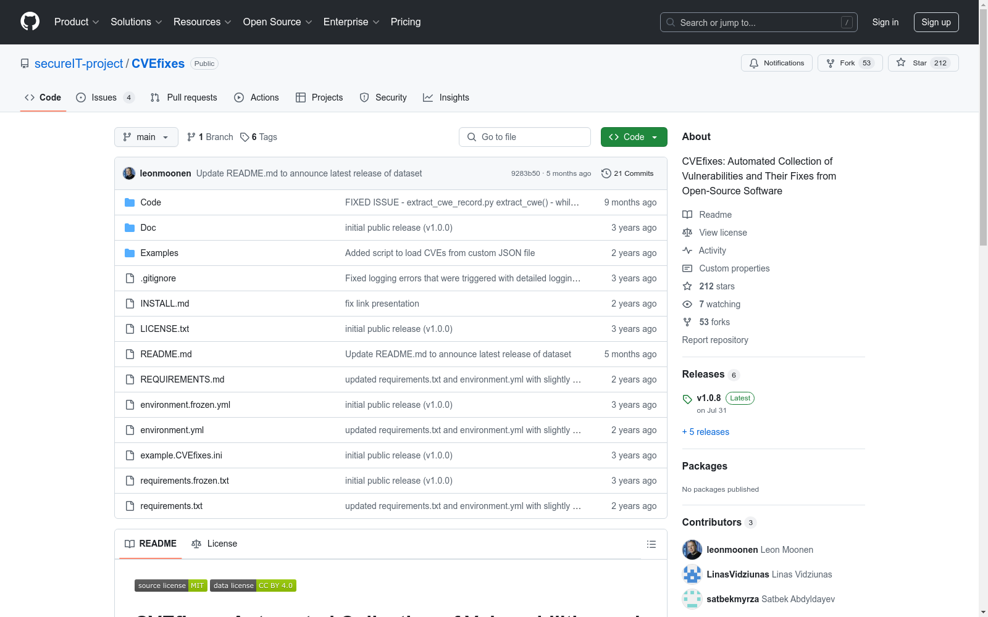Open the Examples folder

tap(159, 253)
